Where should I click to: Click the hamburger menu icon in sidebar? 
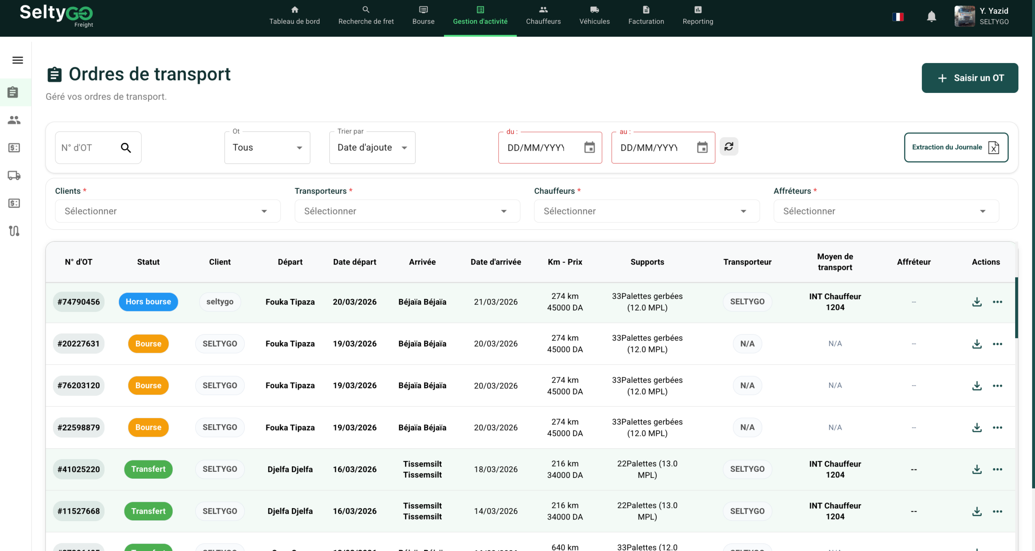[x=17, y=60]
